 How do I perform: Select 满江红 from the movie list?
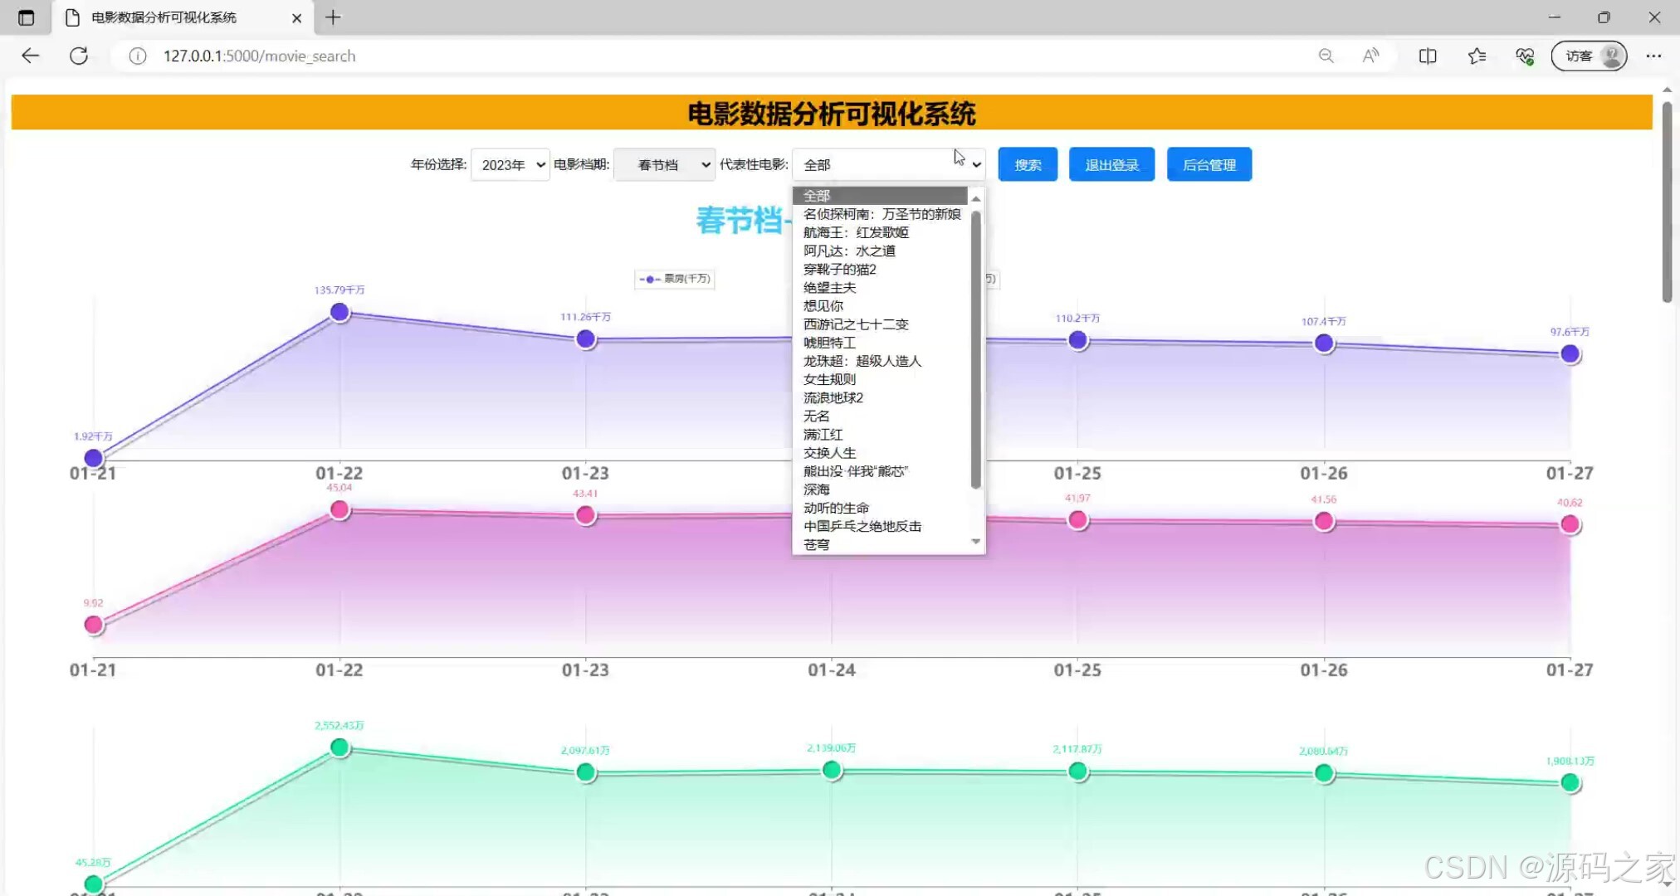(x=822, y=434)
